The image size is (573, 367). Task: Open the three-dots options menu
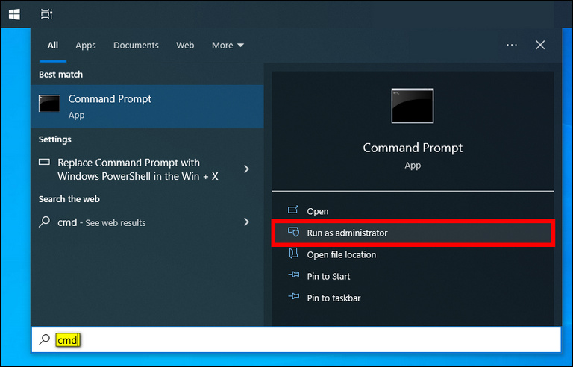click(512, 45)
